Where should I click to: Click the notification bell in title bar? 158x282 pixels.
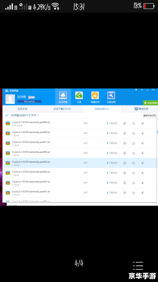[x=136, y=90]
